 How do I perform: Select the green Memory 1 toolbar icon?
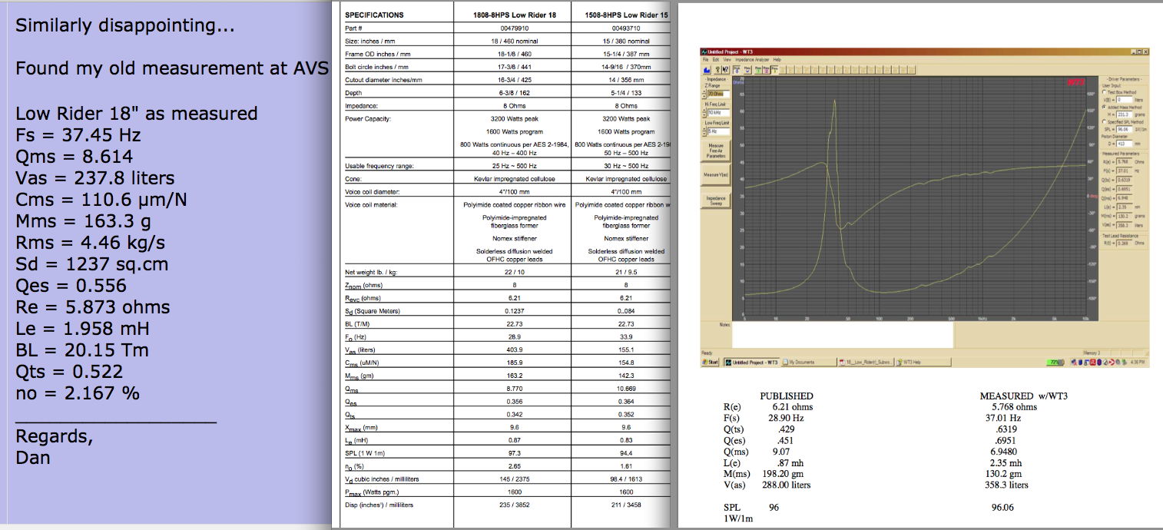(758, 70)
